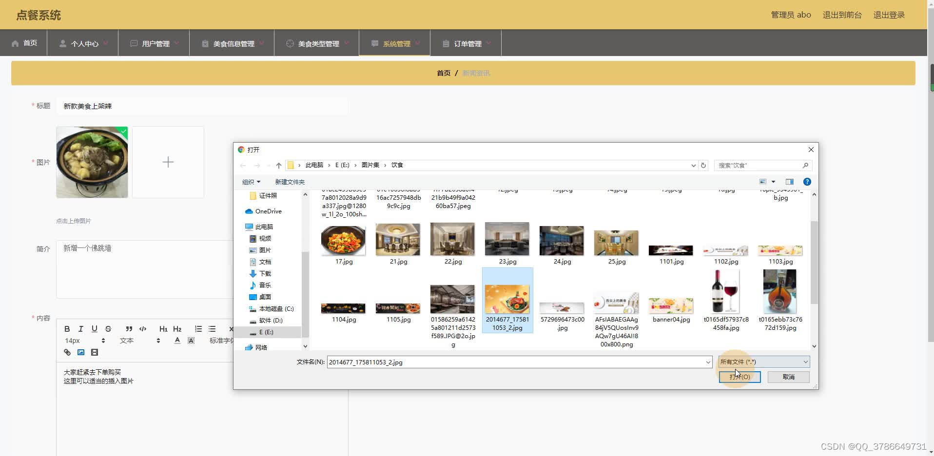Select 此电脑 in the navigation pane
The height and width of the screenshot is (456, 934).
(259, 227)
